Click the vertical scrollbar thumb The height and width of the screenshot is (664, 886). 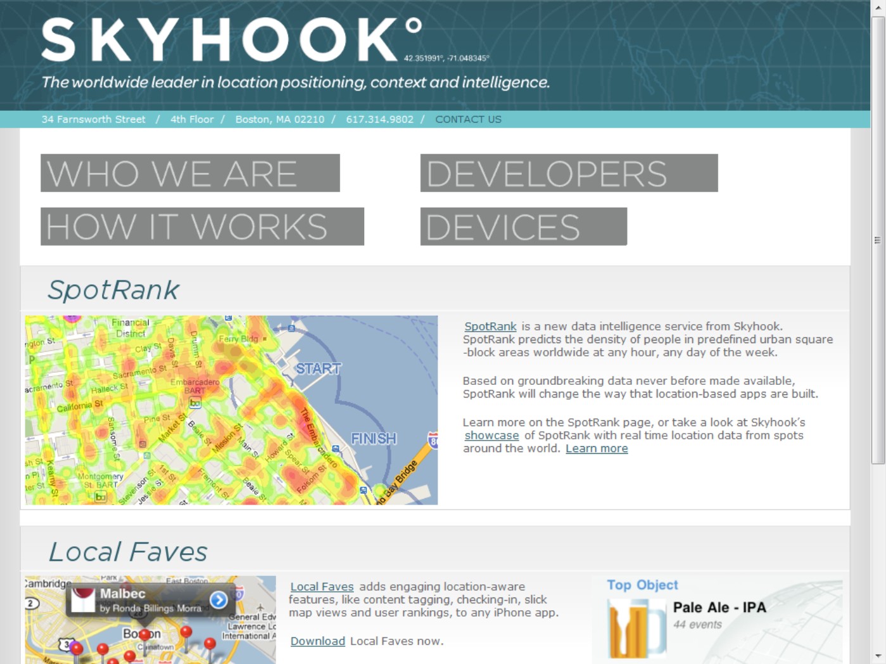pyautogui.click(x=878, y=241)
